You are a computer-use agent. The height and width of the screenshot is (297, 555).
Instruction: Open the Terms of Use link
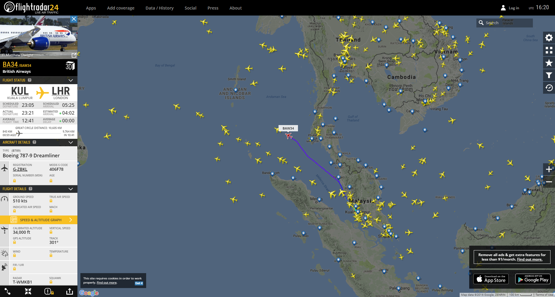click(544, 295)
